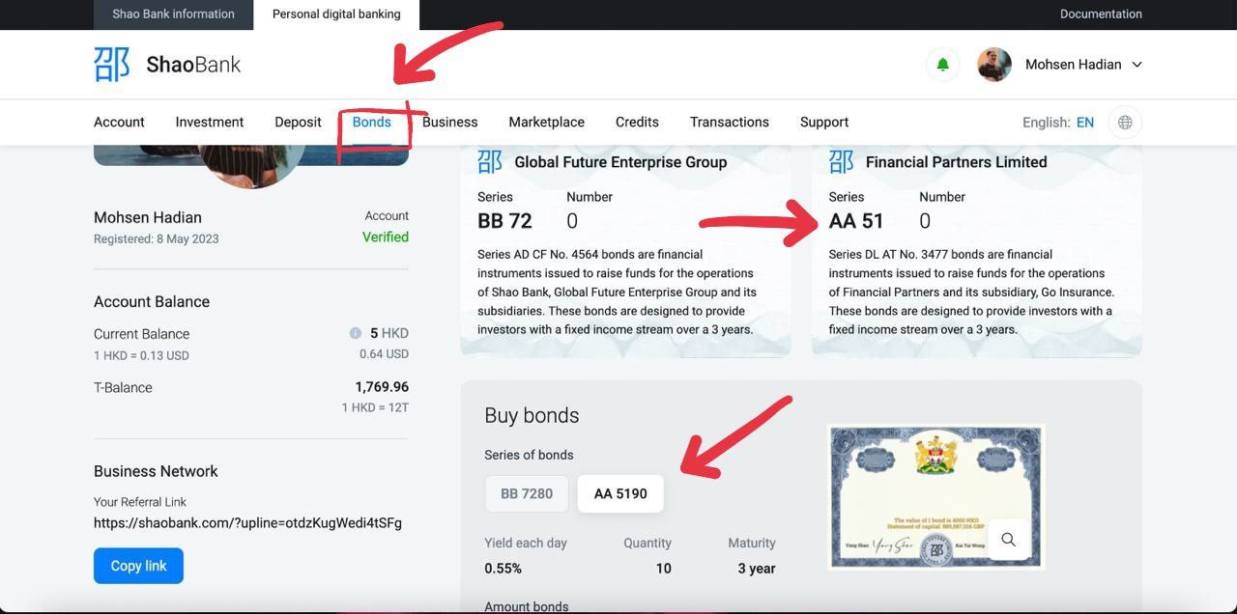Click the Series DL AT No. 3477 description
Viewport: 1237px width, 614px height.
point(971,292)
